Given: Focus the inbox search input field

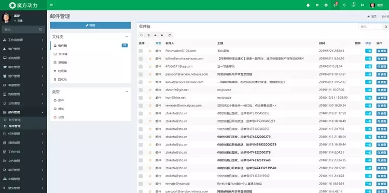Looking at the screenshot, I should pyautogui.click(x=371, y=26).
